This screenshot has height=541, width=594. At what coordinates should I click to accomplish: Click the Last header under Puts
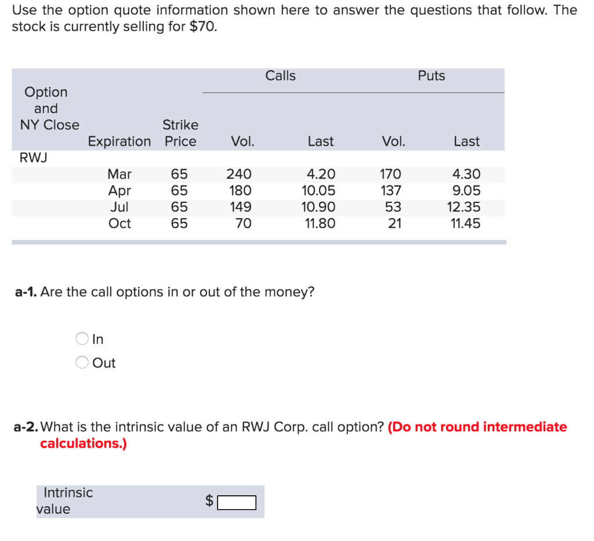(466, 141)
